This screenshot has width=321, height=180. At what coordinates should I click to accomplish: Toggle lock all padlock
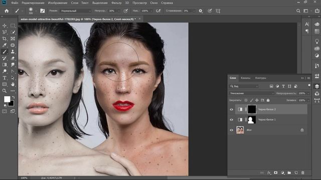[x=268, y=100]
